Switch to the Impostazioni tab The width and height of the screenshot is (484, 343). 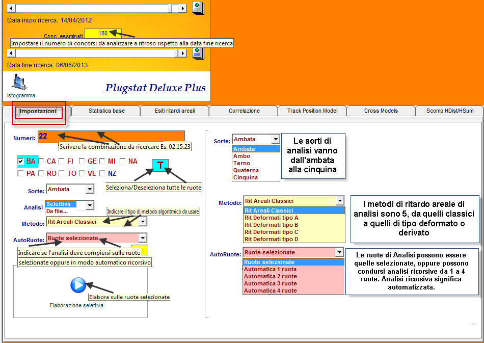click(38, 111)
